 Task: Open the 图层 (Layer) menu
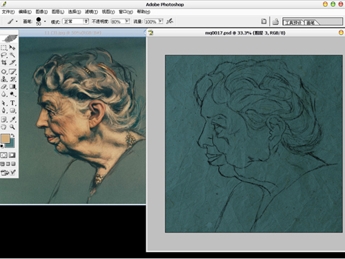58,12
